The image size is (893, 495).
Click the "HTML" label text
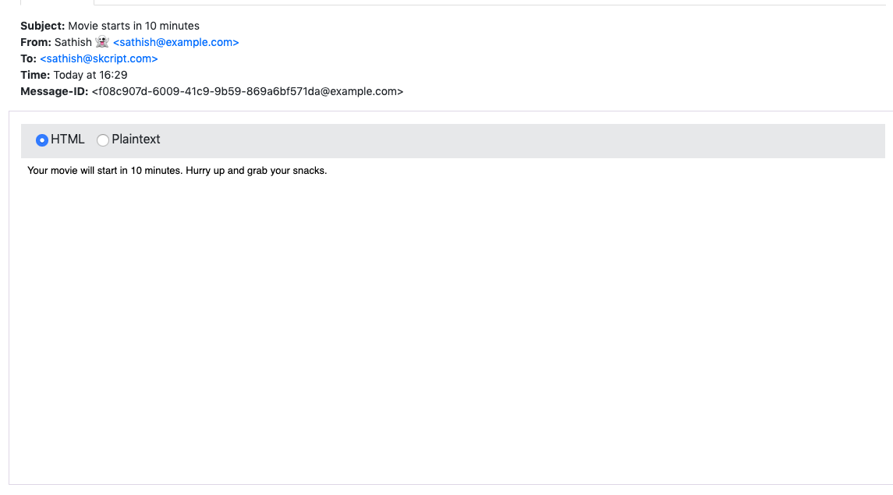pos(68,140)
